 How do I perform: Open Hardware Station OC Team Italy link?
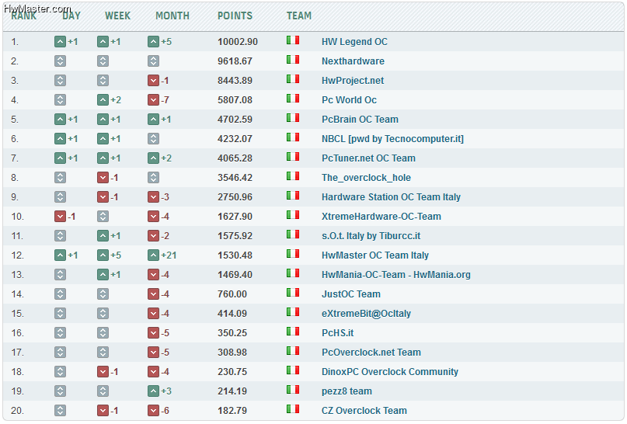[x=391, y=197]
